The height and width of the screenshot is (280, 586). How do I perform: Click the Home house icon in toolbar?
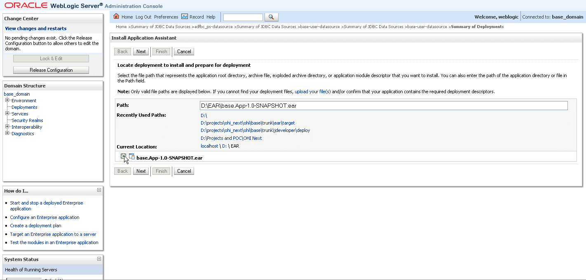(116, 16)
